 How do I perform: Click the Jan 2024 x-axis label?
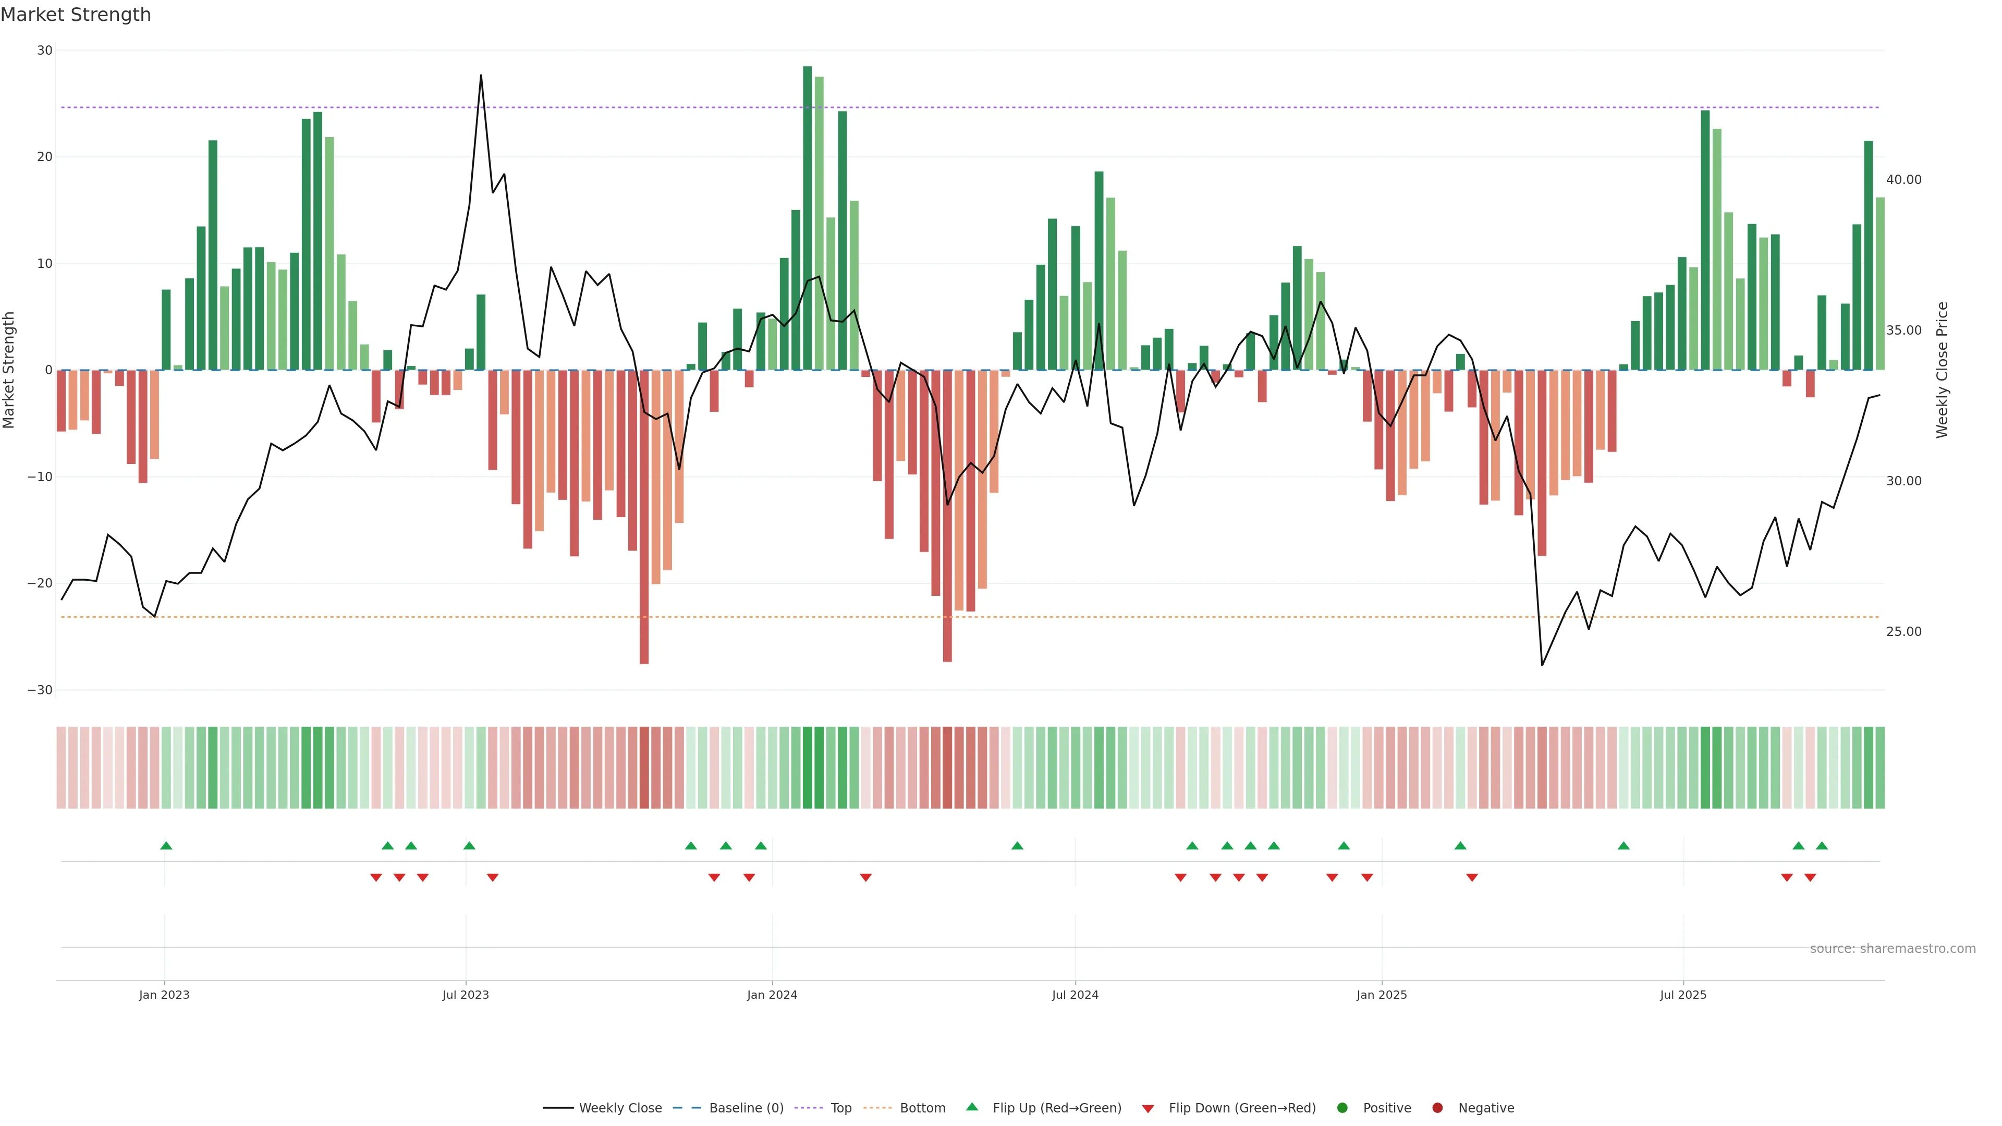tap(772, 995)
